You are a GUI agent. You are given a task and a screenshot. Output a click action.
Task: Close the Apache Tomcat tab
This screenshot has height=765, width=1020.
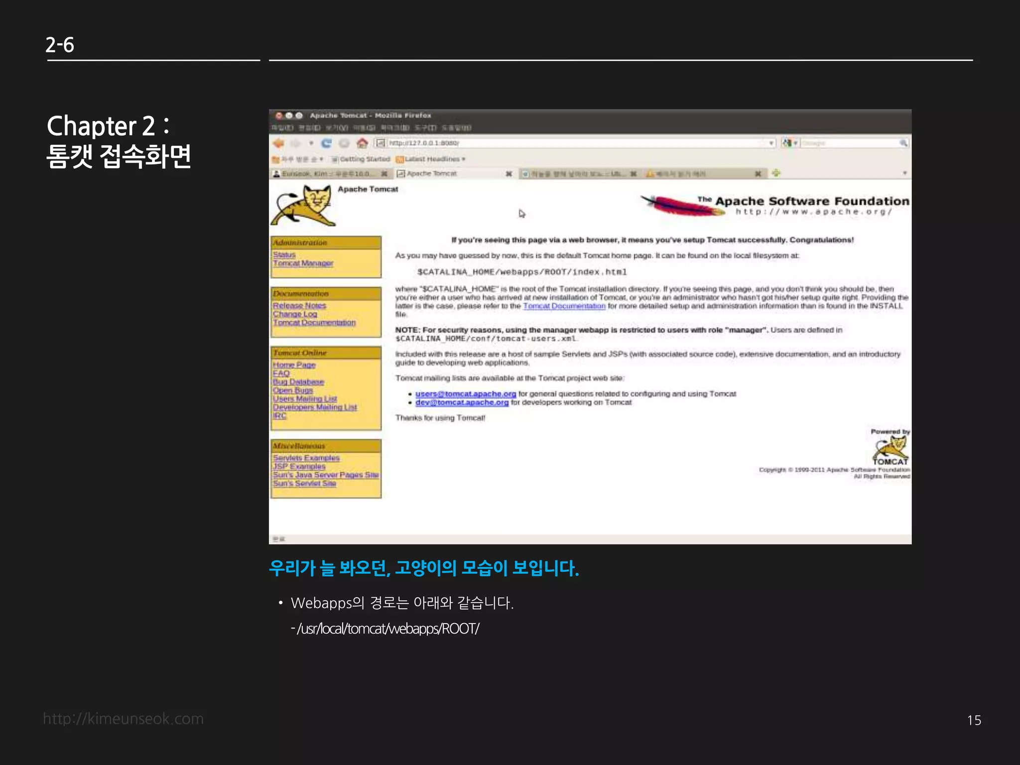point(509,174)
